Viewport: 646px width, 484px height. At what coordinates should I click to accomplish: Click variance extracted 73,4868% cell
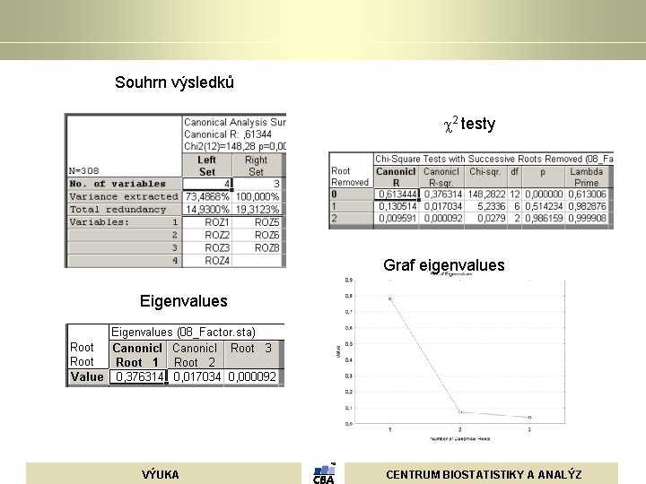[207, 196]
